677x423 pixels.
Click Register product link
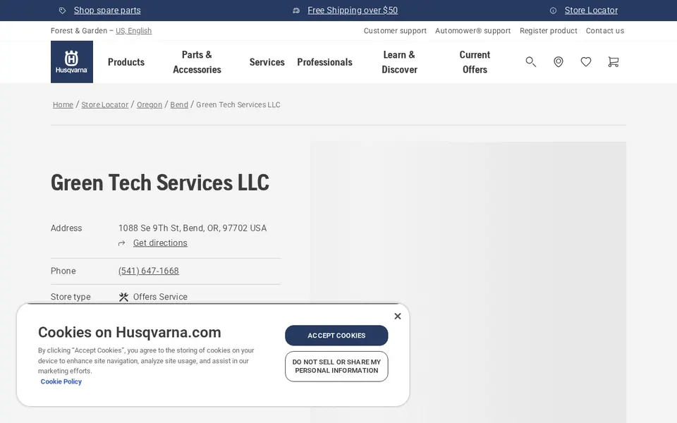[x=549, y=30]
